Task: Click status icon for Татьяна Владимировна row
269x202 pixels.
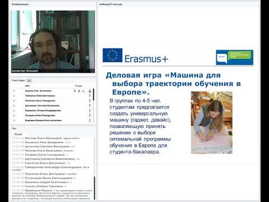Action: tap(90, 111)
